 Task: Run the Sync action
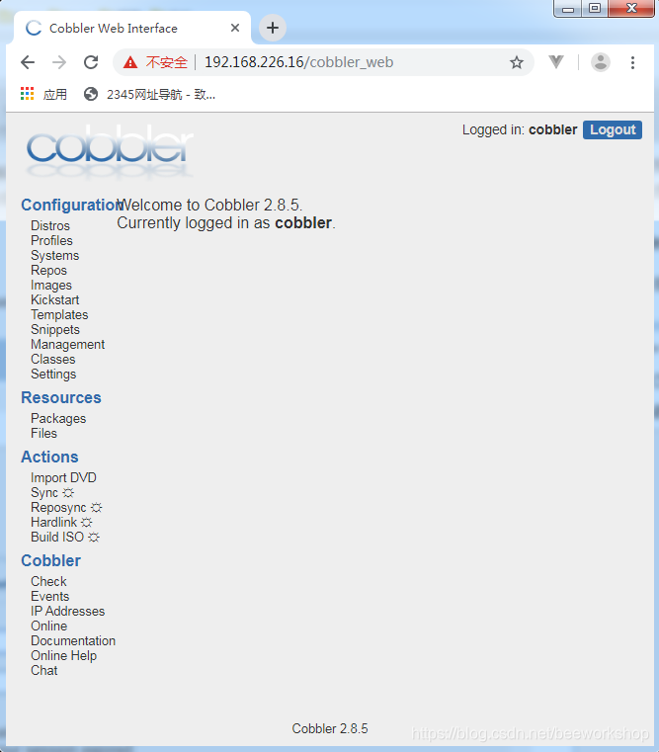tap(44, 493)
